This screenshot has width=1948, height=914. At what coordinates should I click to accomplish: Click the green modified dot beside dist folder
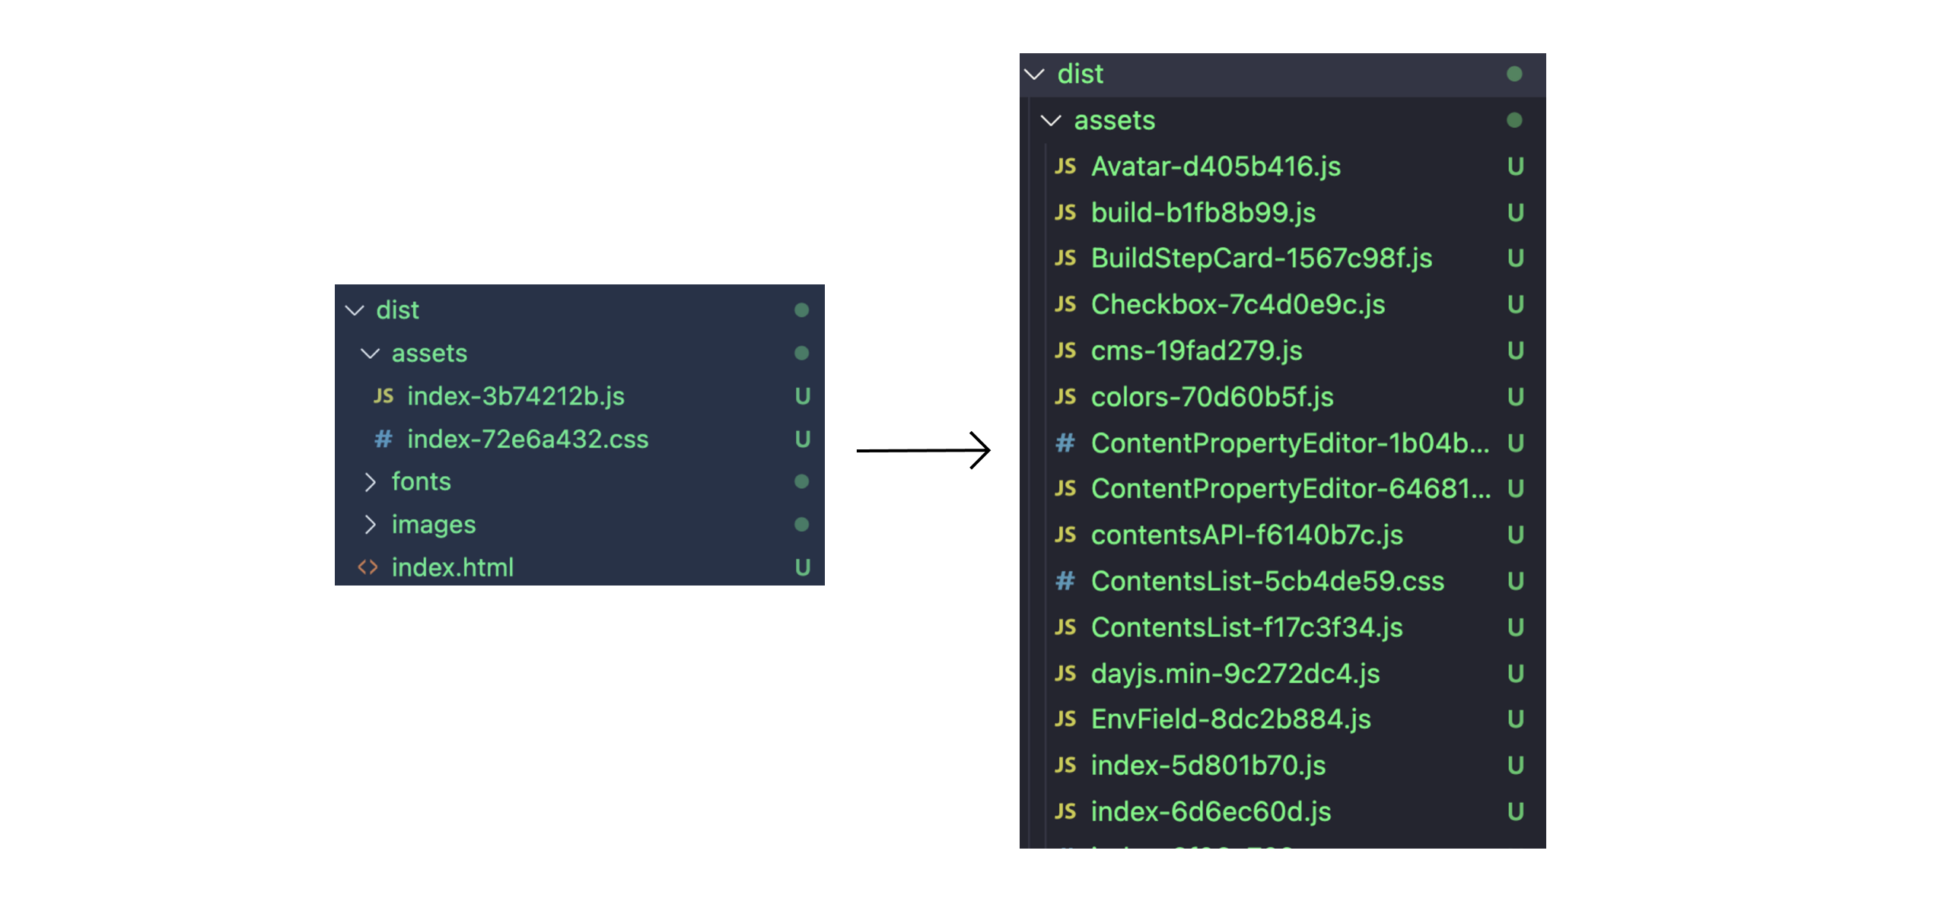click(x=800, y=309)
